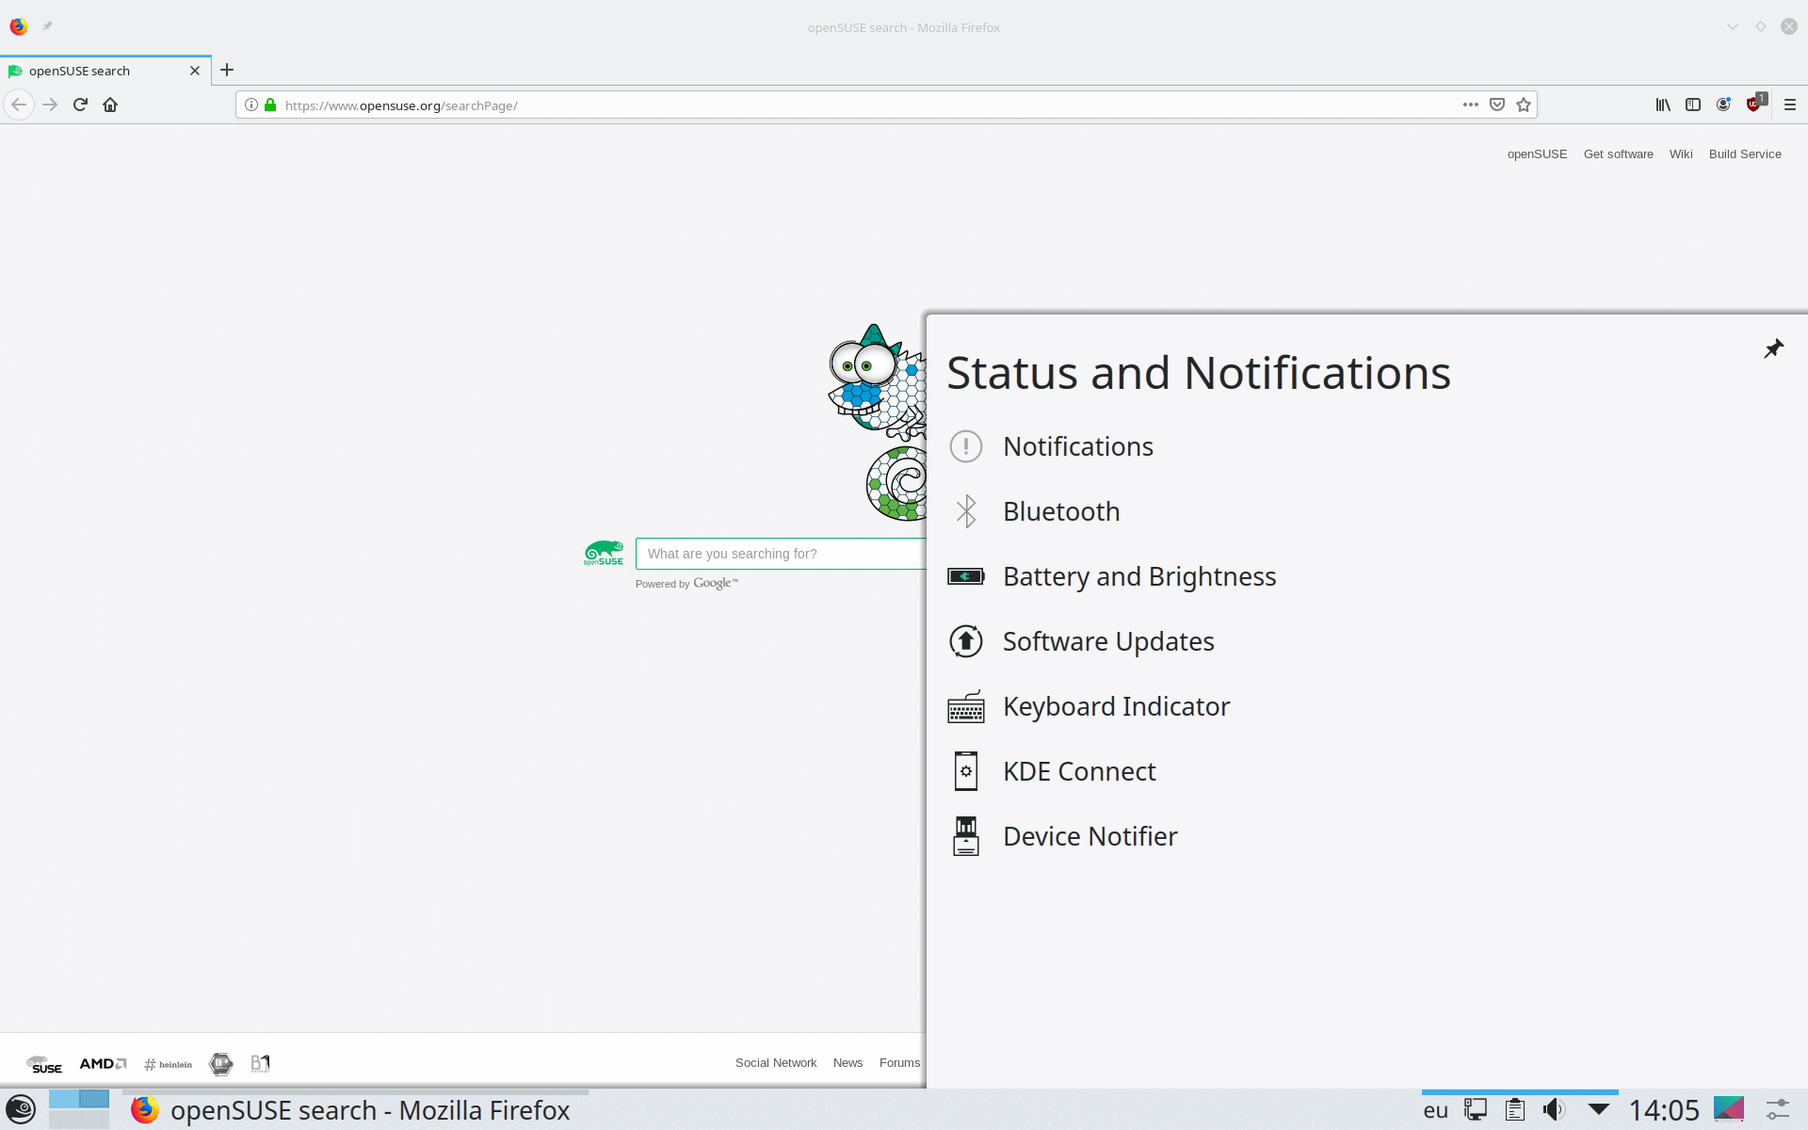Open the Forums footer link

899,1062
